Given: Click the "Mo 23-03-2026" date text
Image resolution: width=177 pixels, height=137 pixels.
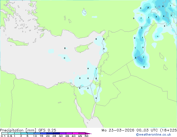Looking at the screenshot, I should pyautogui.click(x=118, y=130).
